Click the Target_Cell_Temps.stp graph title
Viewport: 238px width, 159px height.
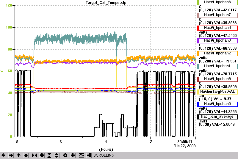pyautogui.click(x=106, y=3)
